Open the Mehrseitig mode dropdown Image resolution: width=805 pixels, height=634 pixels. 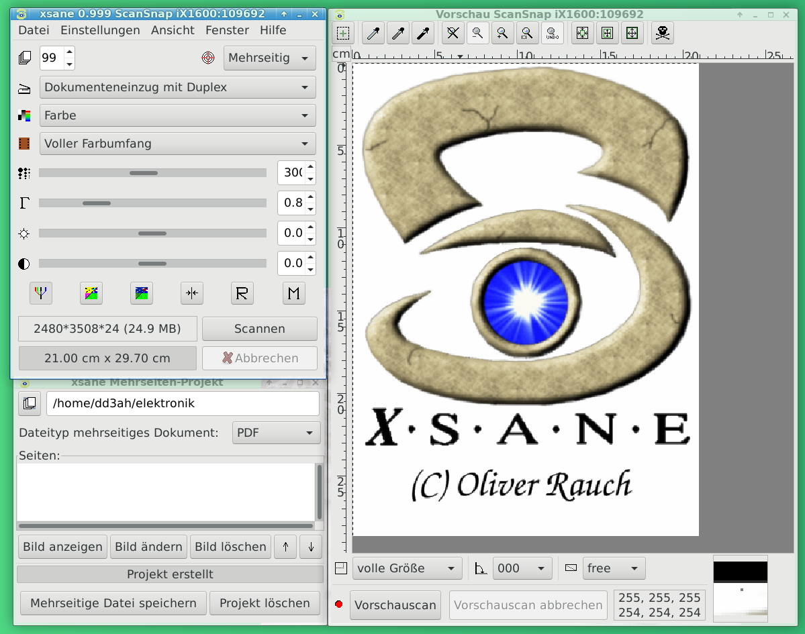click(x=269, y=58)
